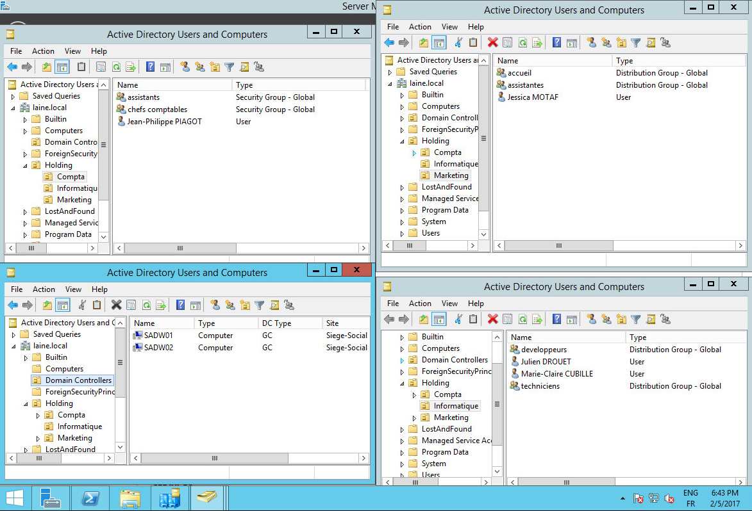Viewport: 752px width, 511px height.
Task: Open the Action menu in the window listing Julien DROUET
Action: click(420, 303)
